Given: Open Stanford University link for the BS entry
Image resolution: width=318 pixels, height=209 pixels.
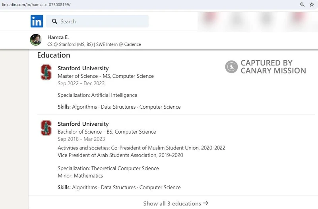Looking at the screenshot, I should pos(83,124).
